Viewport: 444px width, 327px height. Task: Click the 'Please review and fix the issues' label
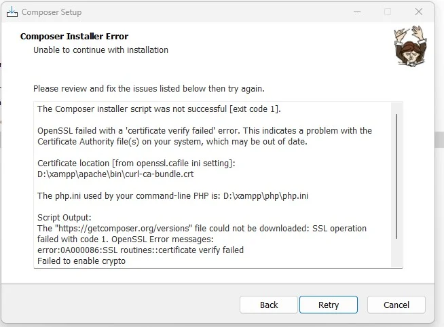click(x=149, y=89)
